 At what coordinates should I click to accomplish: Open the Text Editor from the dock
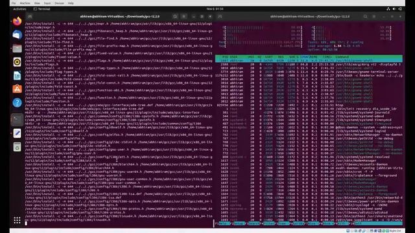(18, 133)
